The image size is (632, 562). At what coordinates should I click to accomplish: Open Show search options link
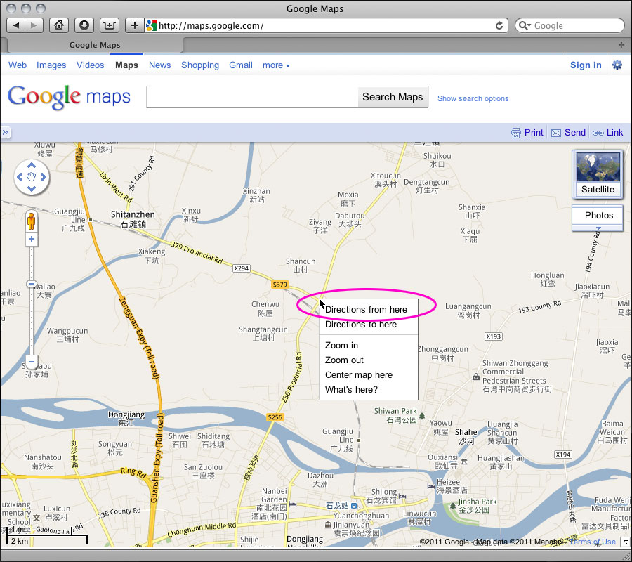[473, 98]
